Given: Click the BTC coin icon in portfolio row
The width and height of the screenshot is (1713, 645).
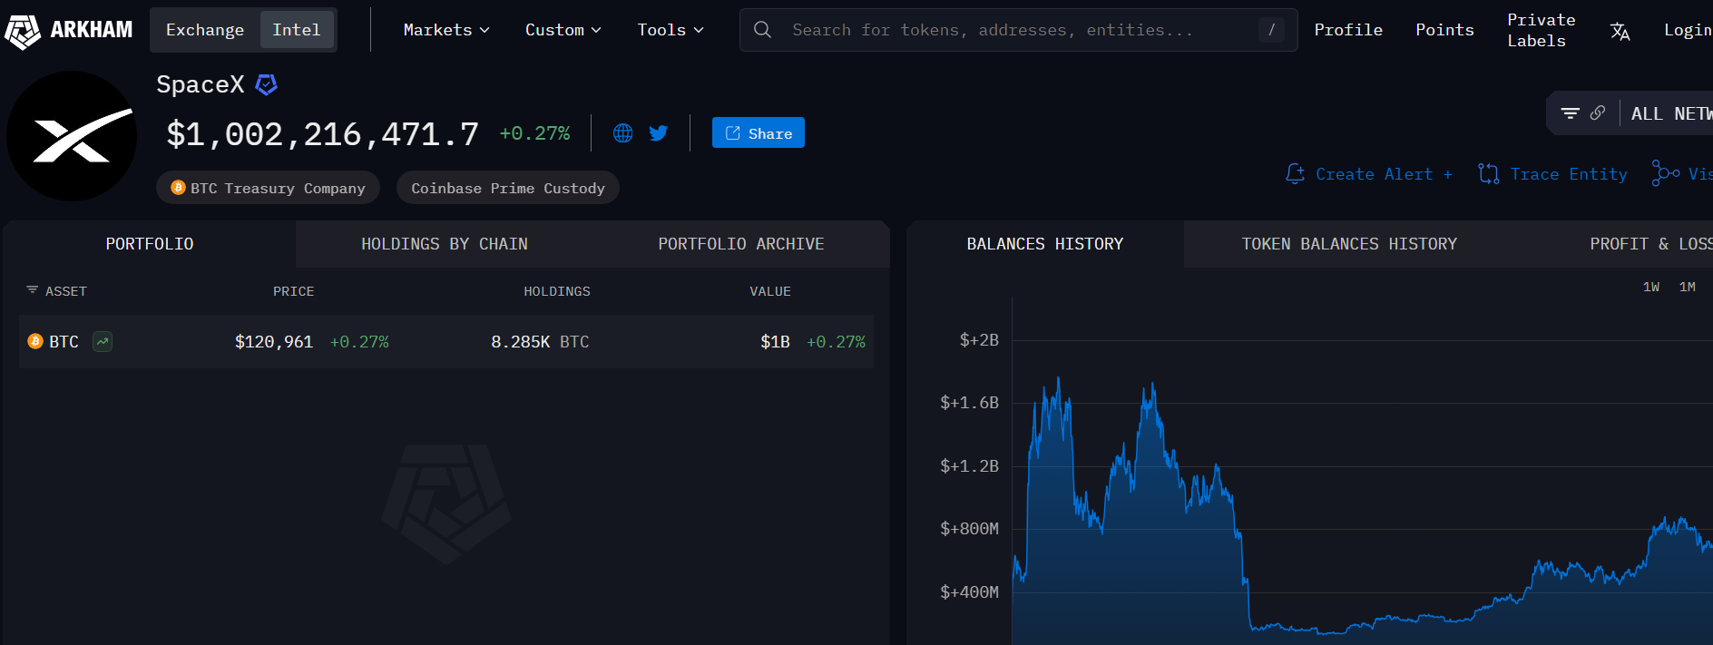Looking at the screenshot, I should (x=35, y=341).
